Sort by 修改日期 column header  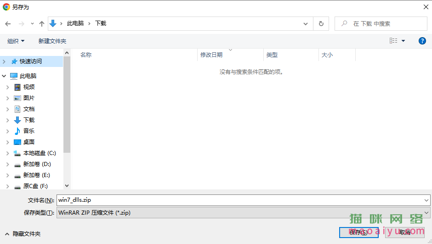pos(211,55)
